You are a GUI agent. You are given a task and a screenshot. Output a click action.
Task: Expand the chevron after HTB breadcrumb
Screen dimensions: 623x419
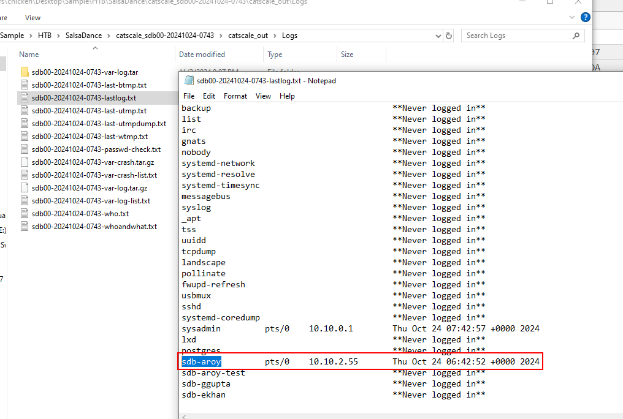(58, 36)
